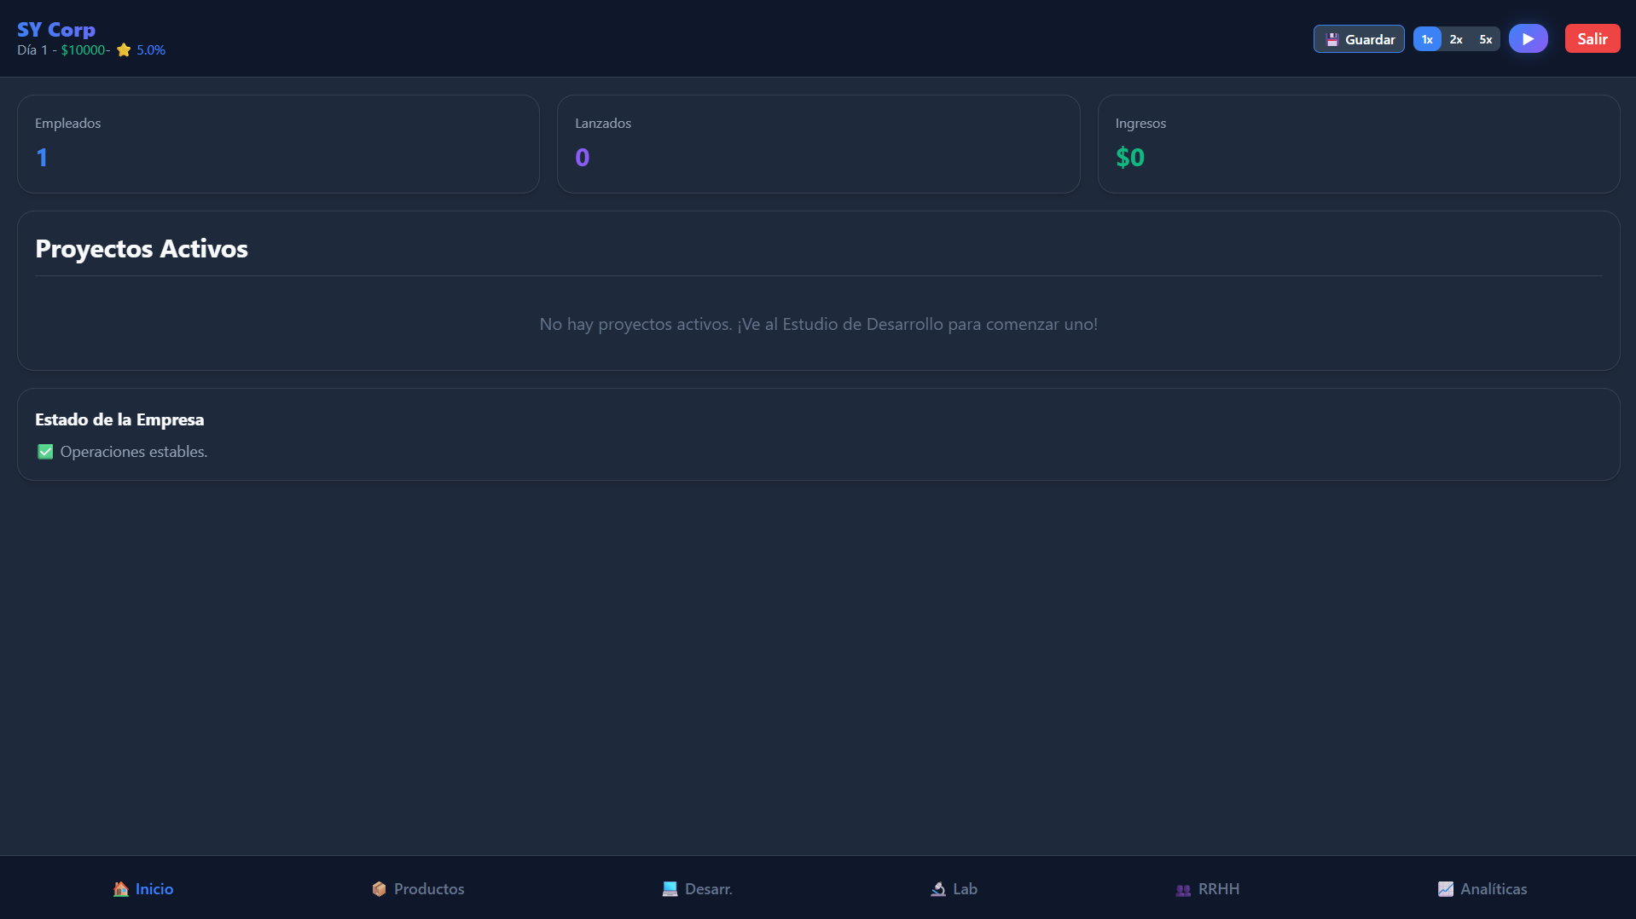Exit the game using Salir
This screenshot has width=1636, height=919.
[1592, 39]
